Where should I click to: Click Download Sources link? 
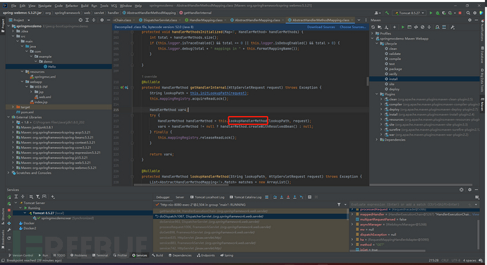(x=321, y=27)
